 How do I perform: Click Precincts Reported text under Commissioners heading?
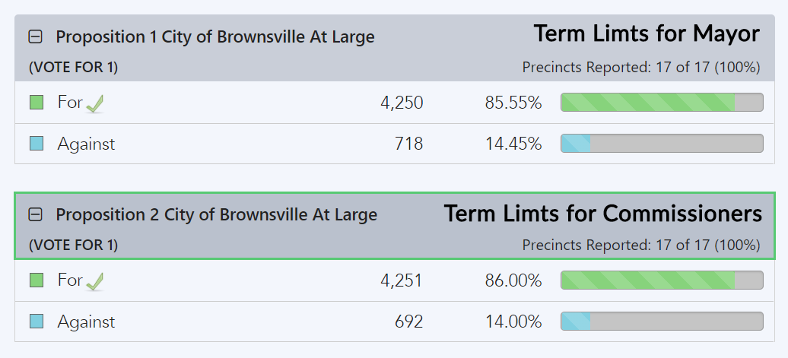tap(640, 246)
